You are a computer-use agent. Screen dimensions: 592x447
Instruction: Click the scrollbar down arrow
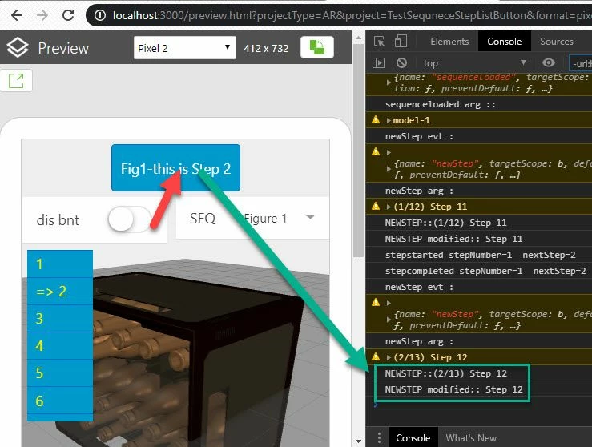358,441
